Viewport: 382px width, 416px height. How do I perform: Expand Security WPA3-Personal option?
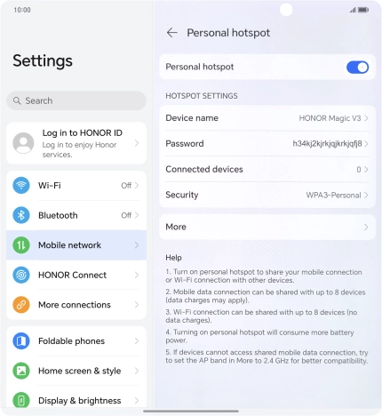(267, 195)
